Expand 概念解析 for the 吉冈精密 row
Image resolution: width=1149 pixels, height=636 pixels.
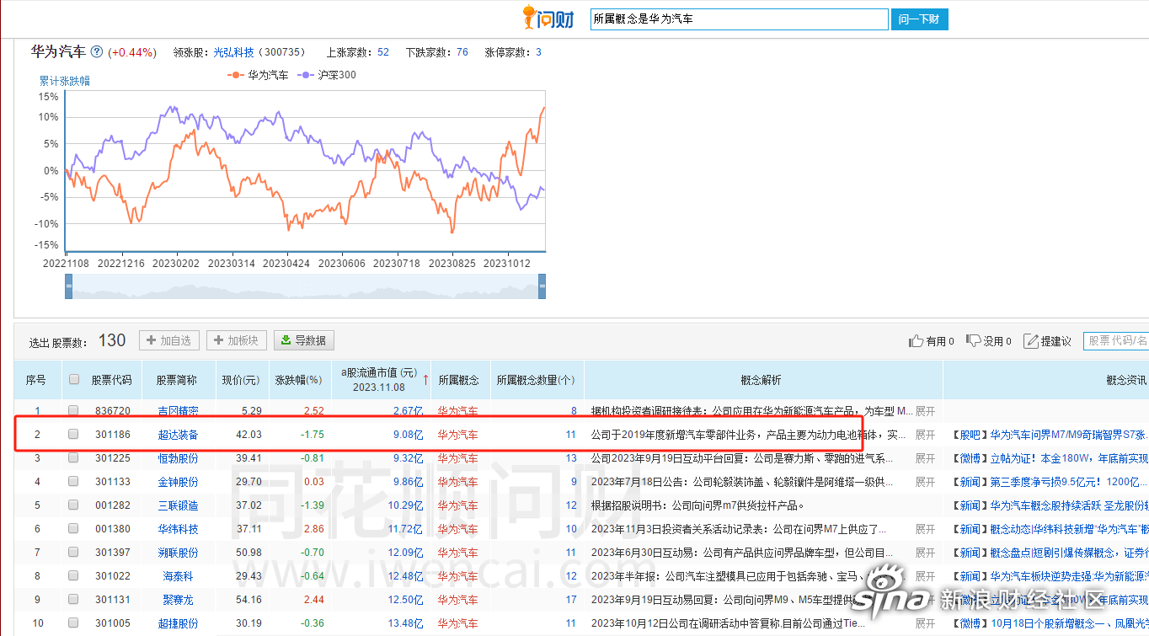[925, 411]
